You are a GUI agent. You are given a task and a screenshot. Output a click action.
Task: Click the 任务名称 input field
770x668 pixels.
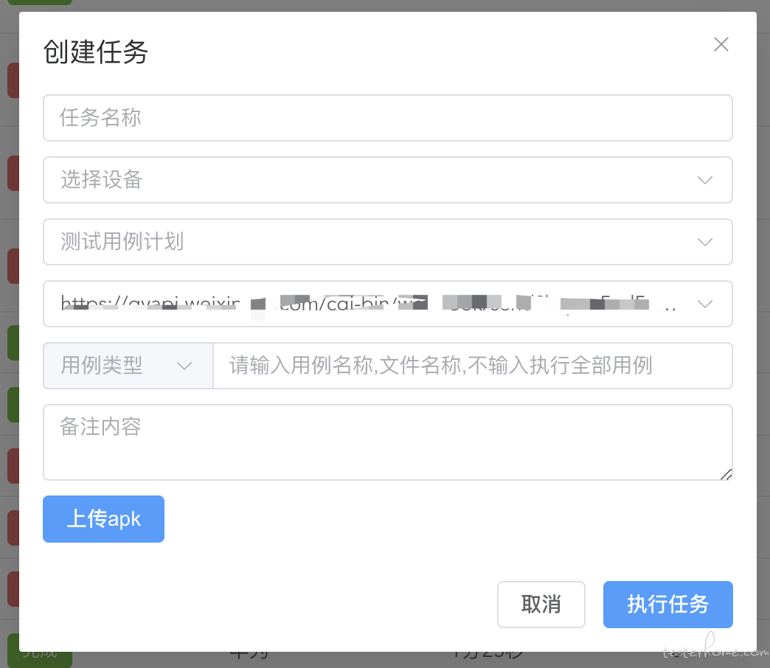[x=387, y=118]
